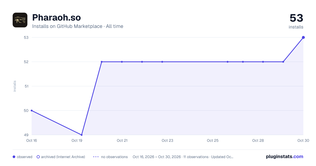The width and height of the screenshot is (316, 166).
Task: Select the Oct 19 data point at 49 installs
Action: click(x=82, y=135)
